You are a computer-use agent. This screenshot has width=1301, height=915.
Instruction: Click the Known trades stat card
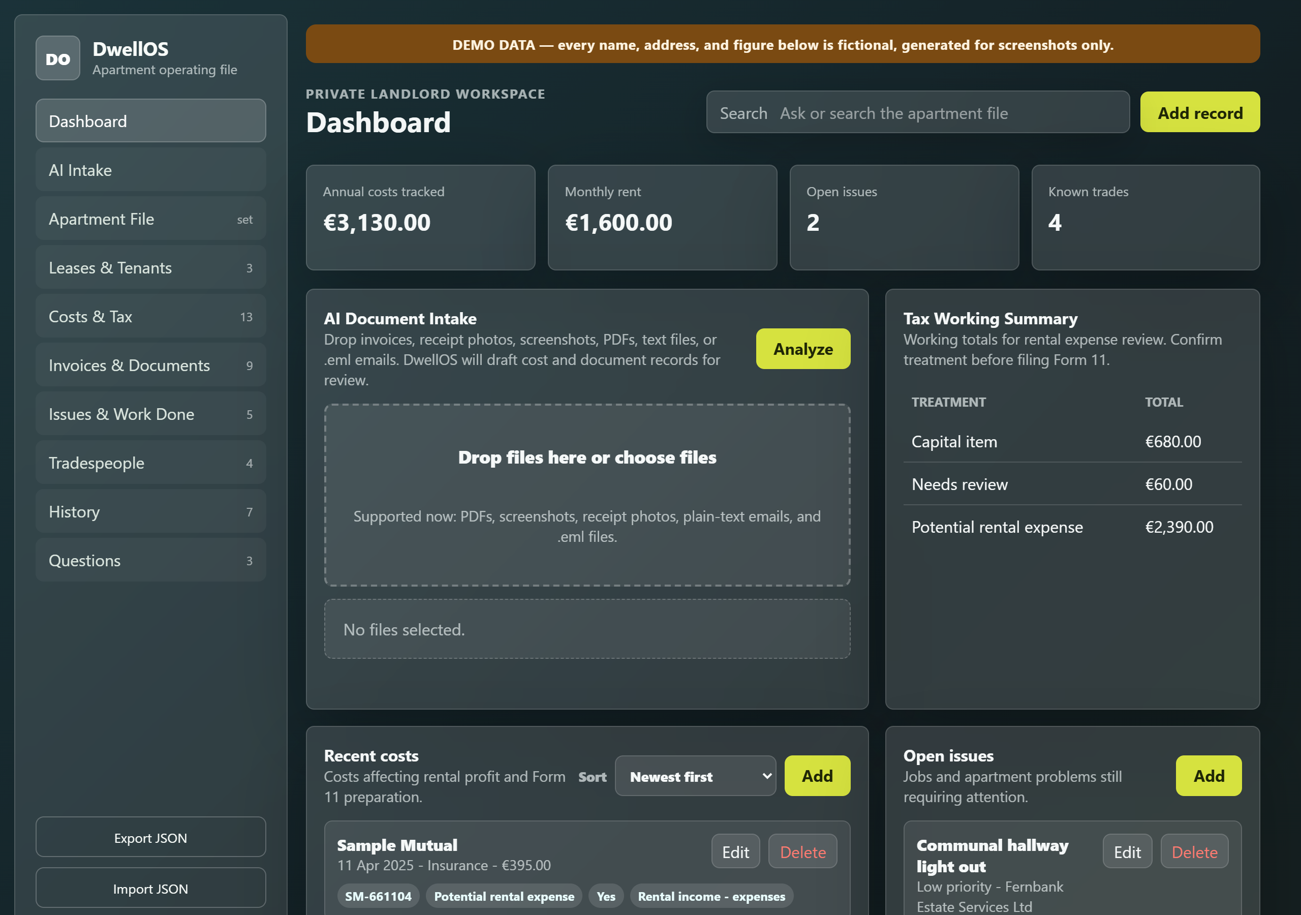(x=1145, y=218)
